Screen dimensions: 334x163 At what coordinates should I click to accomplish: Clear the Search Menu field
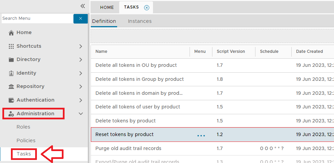81,18
